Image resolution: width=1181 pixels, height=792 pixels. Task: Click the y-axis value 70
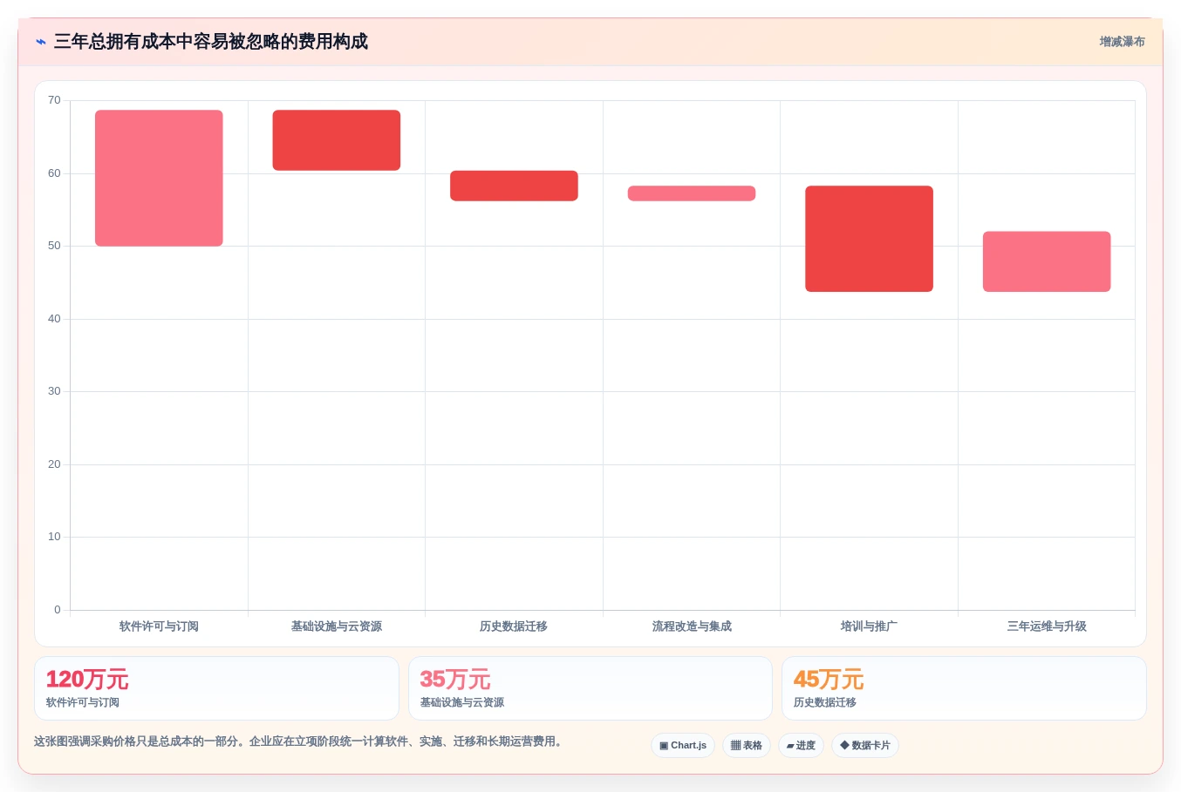click(54, 100)
